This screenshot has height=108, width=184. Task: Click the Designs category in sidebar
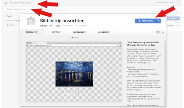point(10,25)
